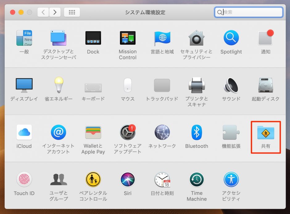Screen dimensions: 290x214
Task: Open ペアレンタルコントロール preferences
Action: coord(93,180)
